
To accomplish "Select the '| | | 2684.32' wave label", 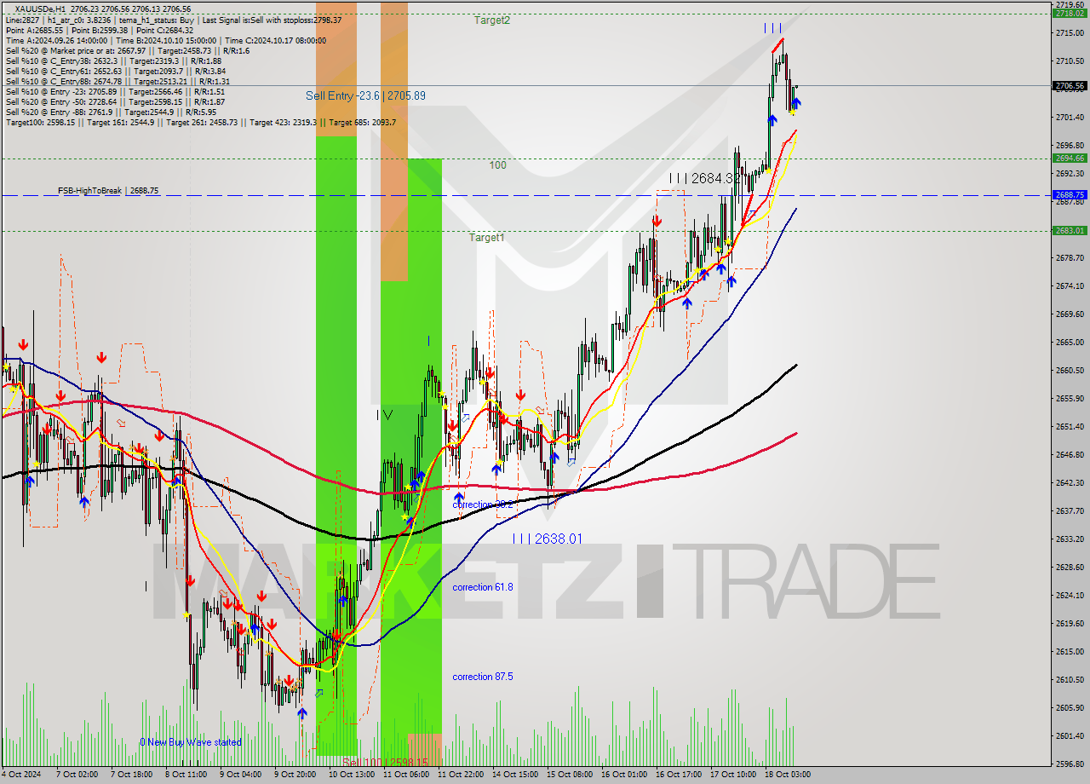I will pos(705,178).
